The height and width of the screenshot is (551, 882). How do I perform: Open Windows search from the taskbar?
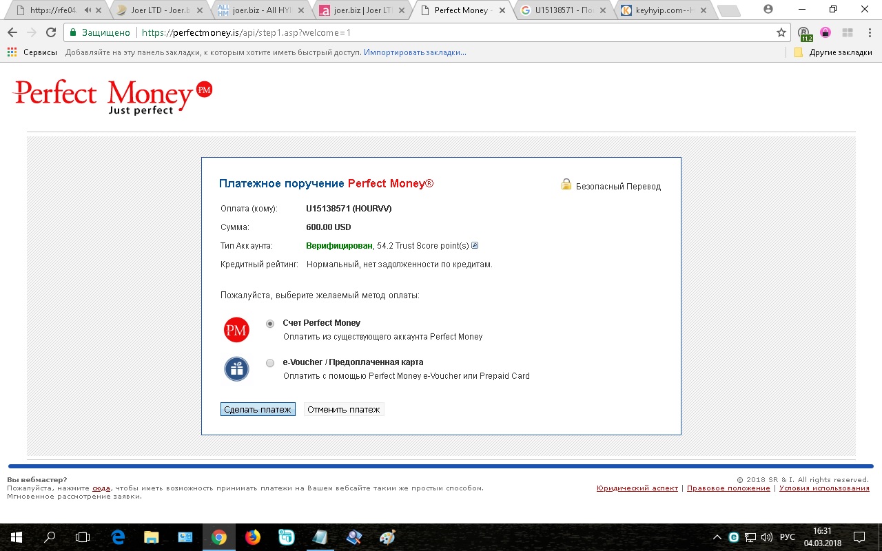(x=50, y=537)
